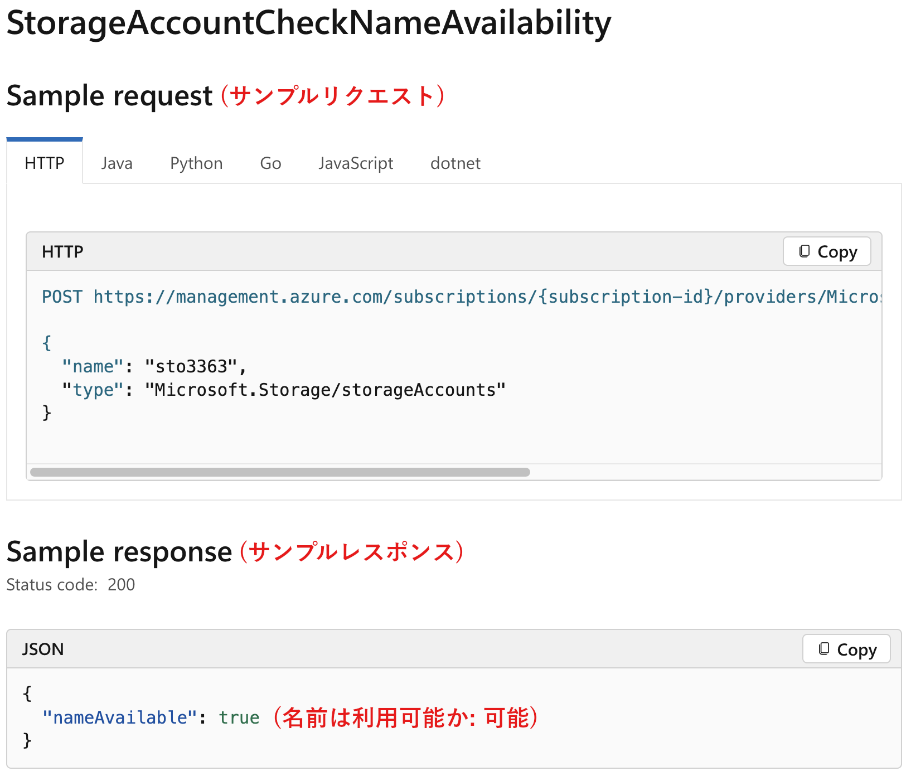Switch to the HTTP tab
This screenshot has height=776, width=911.
(45, 163)
